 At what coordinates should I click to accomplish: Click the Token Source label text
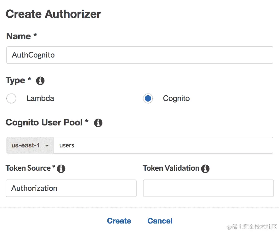click(28, 168)
